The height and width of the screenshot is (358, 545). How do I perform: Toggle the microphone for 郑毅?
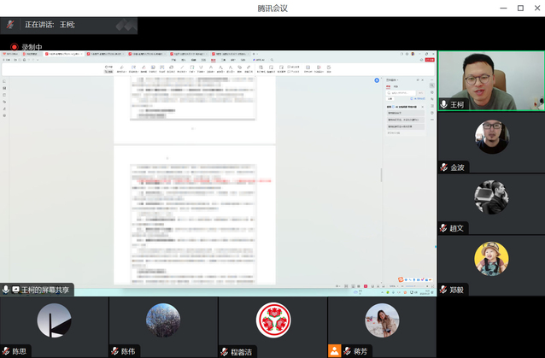[443, 290]
